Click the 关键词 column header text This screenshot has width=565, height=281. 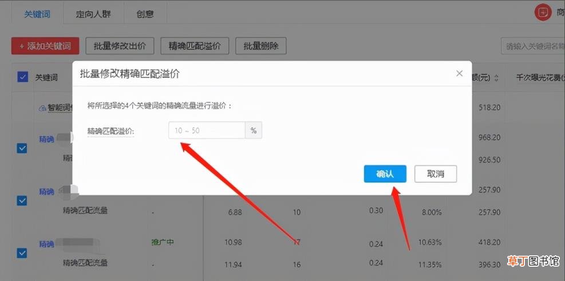(46, 77)
